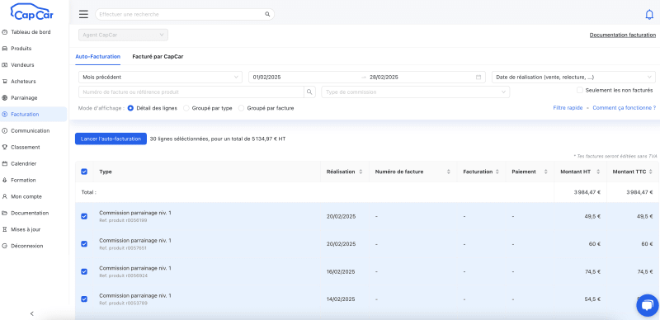Open Classement page
The height and width of the screenshot is (320, 660).
pos(26,147)
